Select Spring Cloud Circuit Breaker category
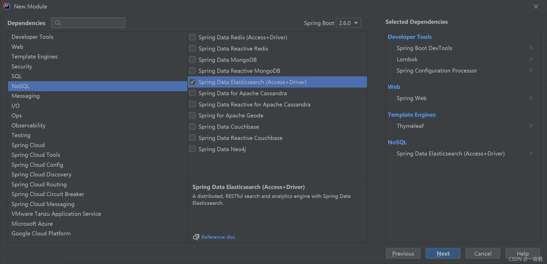Image resolution: width=547 pixels, height=264 pixels. click(x=98, y=194)
